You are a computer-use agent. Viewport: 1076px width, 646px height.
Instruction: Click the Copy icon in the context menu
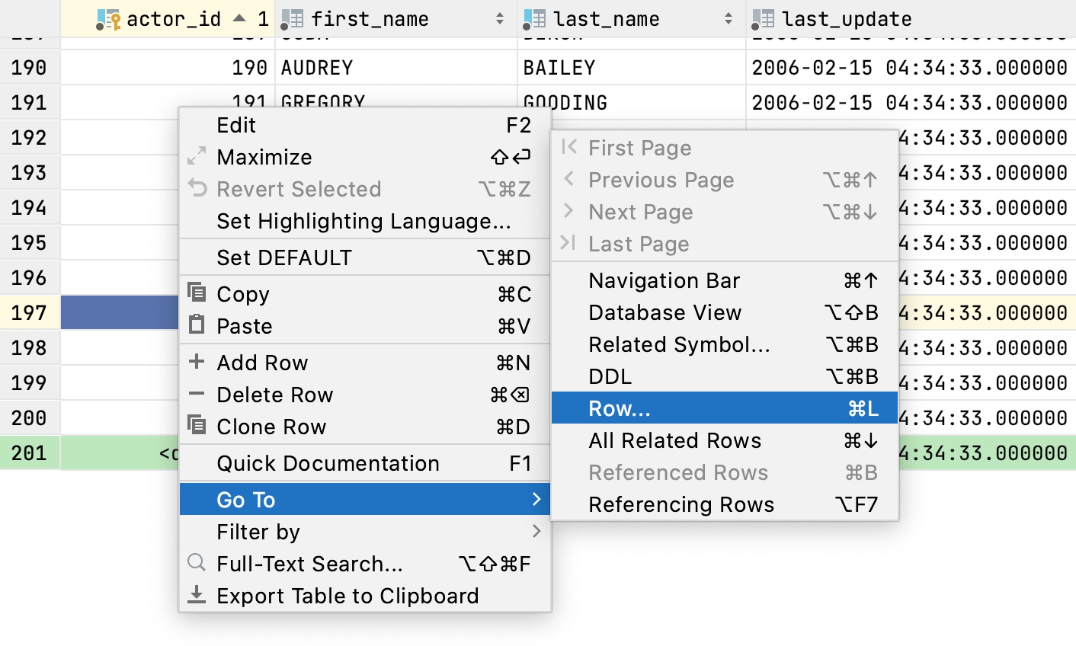197,293
